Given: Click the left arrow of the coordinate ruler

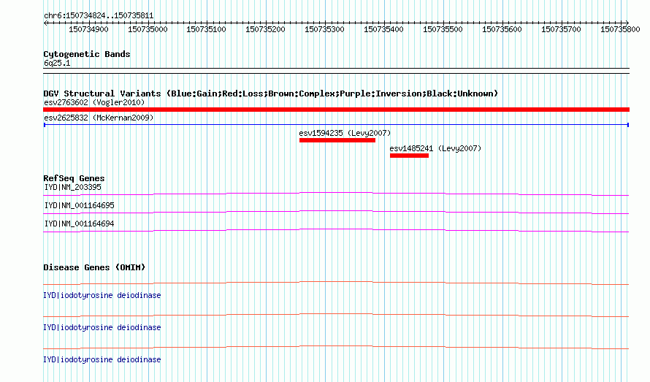Looking at the screenshot, I should (45, 23).
